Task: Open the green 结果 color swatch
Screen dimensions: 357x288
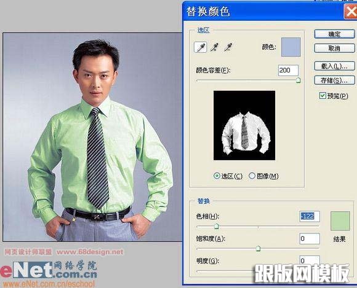Action: click(x=340, y=221)
